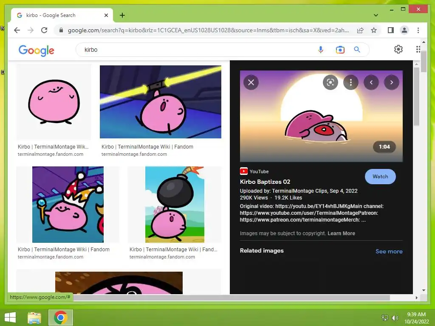
Task: Open the Kirbo with lightsaber thumbnail
Action: coord(160,102)
